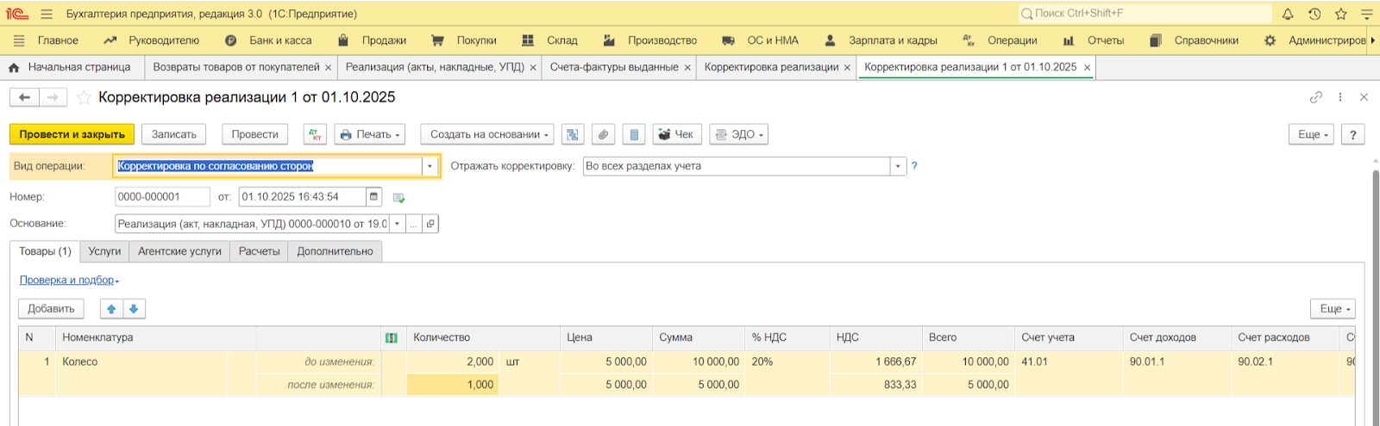
Task: Add document to favorites via title star
Action: click(84, 97)
